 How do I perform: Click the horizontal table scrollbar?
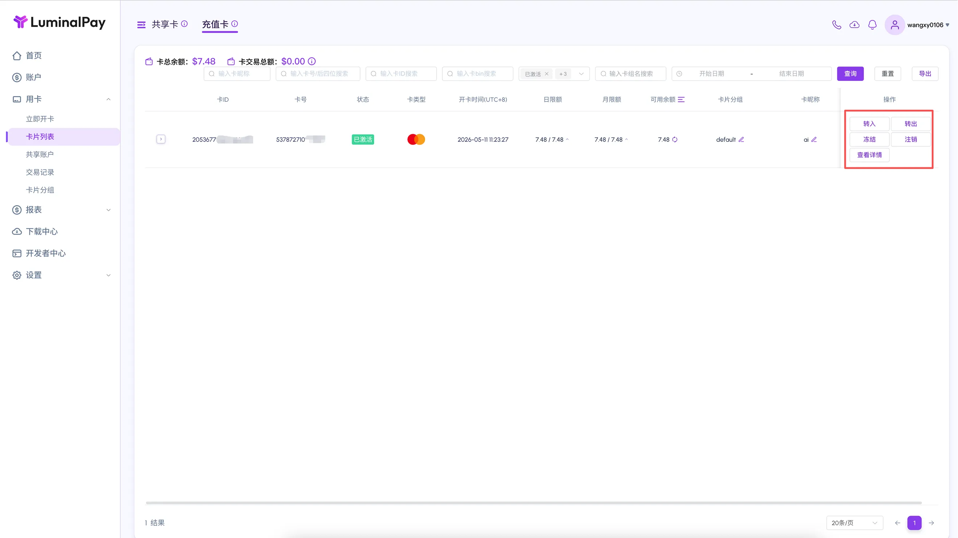tap(534, 503)
